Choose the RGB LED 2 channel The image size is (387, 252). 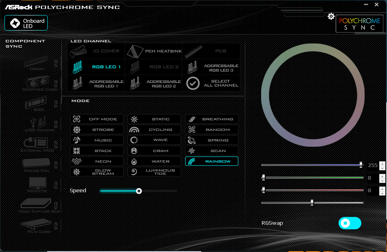pos(154,67)
